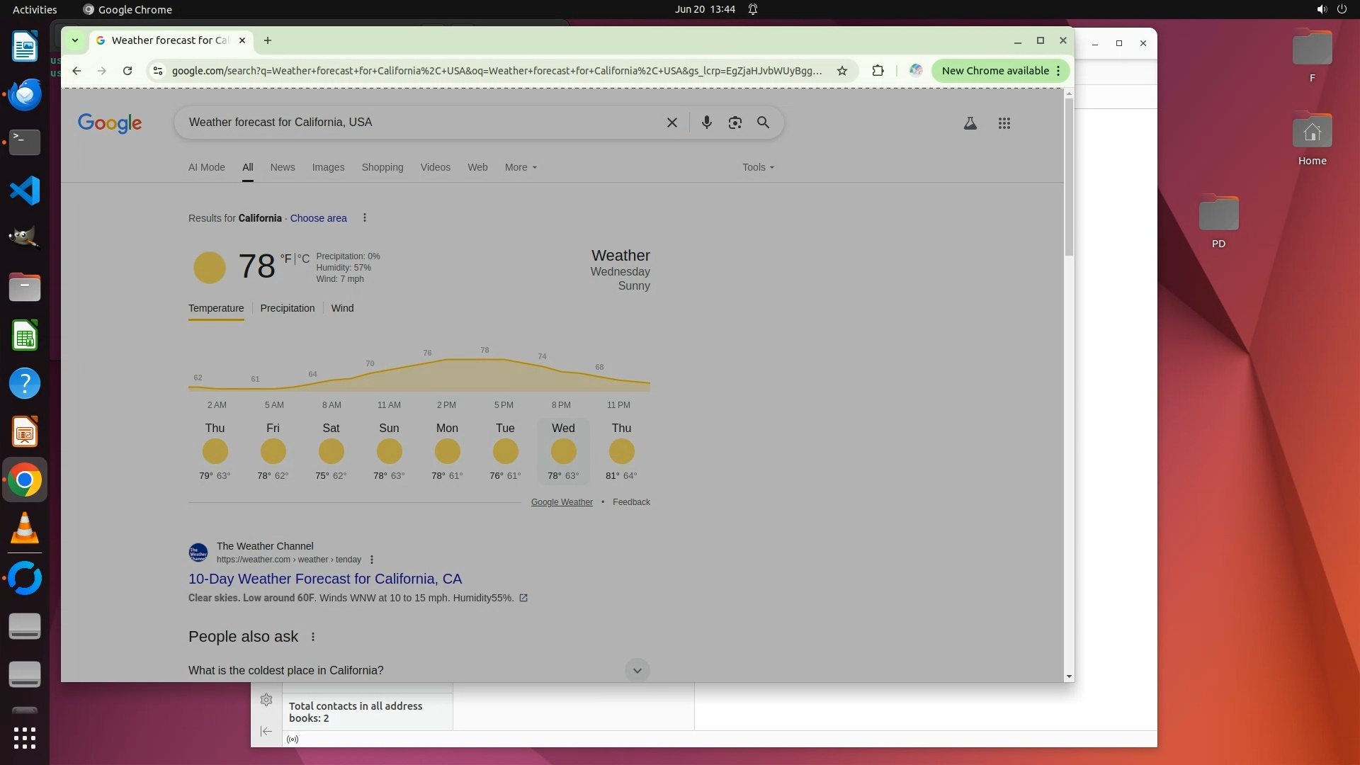
Task: Open Chrome extensions puzzle icon
Action: [x=878, y=71]
